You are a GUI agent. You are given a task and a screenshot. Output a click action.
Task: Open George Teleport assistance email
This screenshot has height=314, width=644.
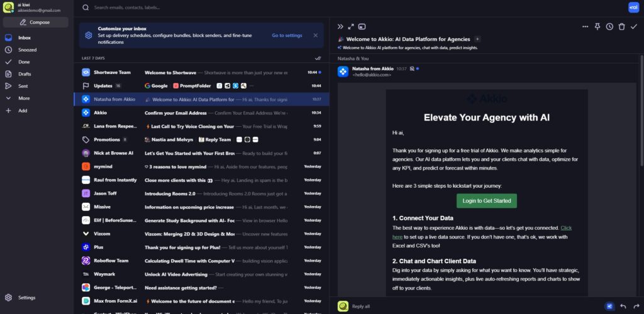click(201, 288)
